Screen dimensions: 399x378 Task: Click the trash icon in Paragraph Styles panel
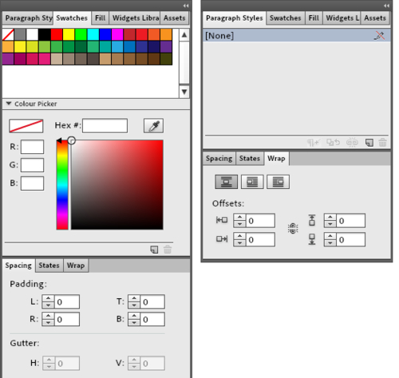[x=382, y=143]
